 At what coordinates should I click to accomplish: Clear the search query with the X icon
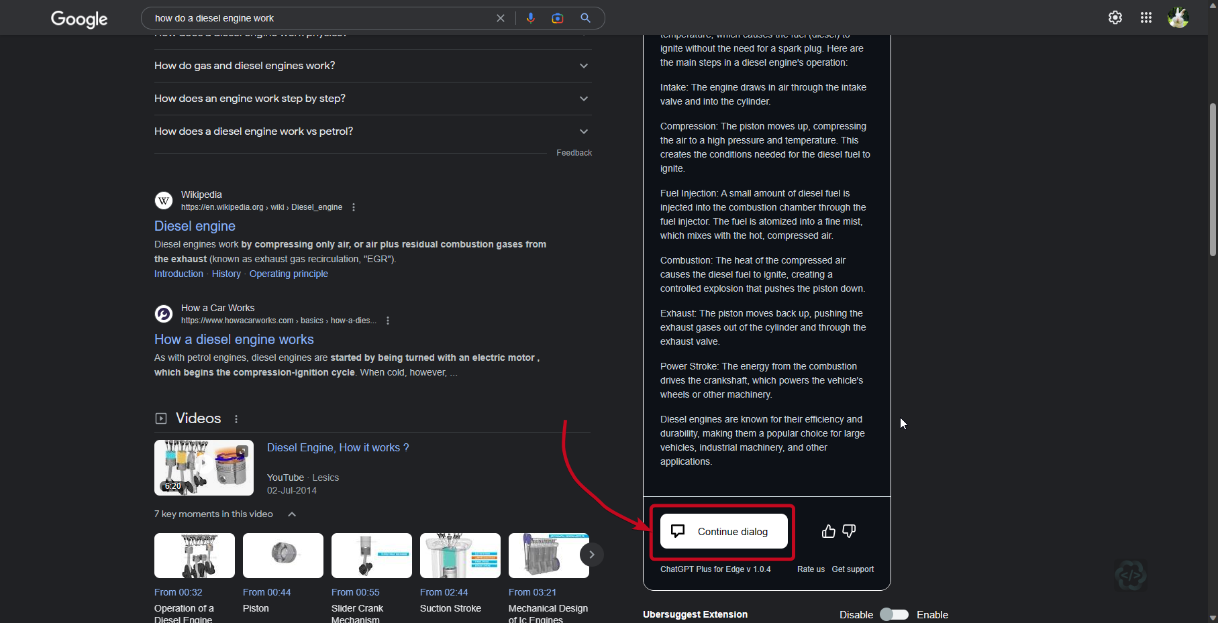coord(501,18)
